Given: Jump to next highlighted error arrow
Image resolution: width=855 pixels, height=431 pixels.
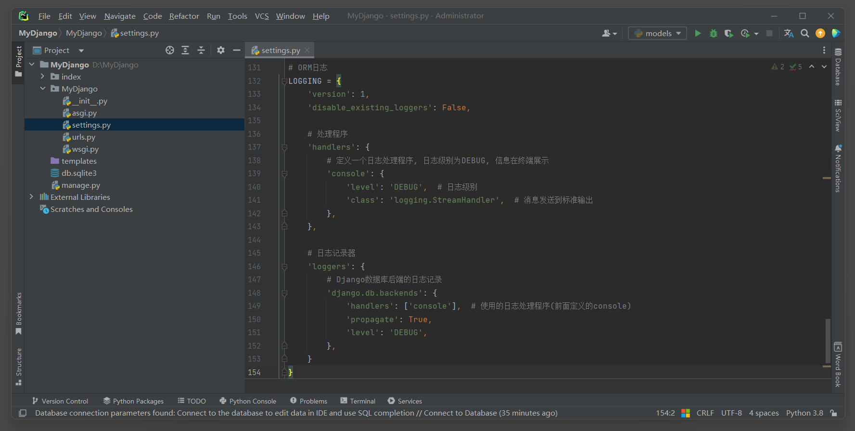Looking at the screenshot, I should tap(824, 66).
